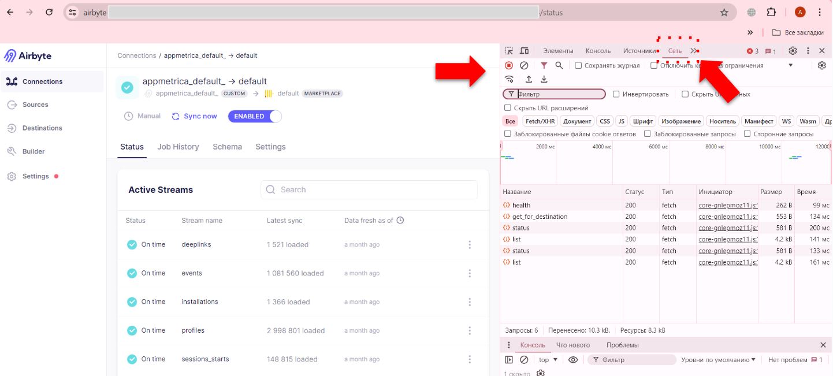Toggle the console sidebar icon
The image size is (833, 376).
click(x=509, y=360)
